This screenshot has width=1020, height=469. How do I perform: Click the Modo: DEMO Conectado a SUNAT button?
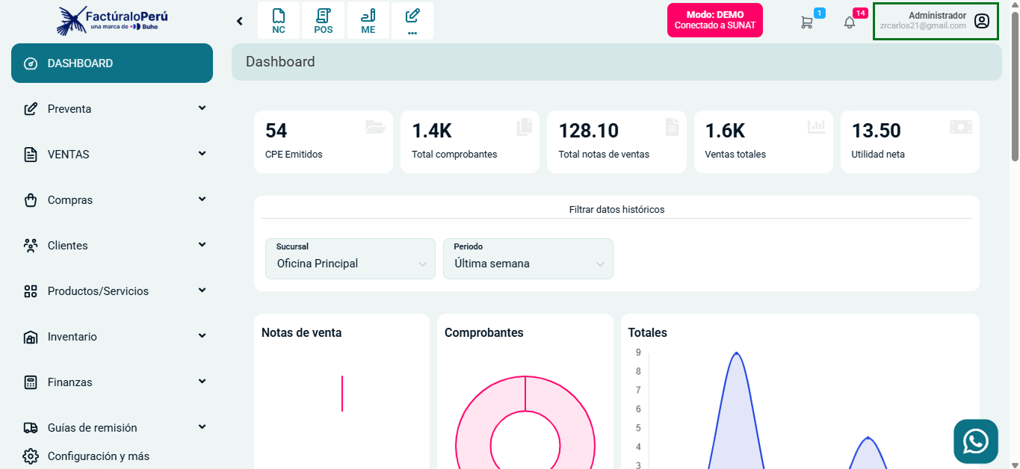(x=714, y=20)
